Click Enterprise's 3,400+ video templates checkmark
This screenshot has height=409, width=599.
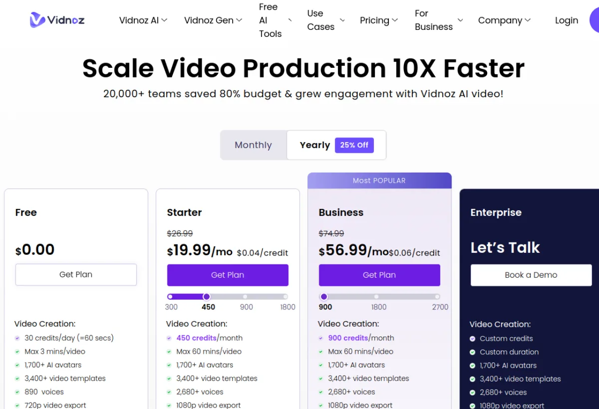click(473, 379)
